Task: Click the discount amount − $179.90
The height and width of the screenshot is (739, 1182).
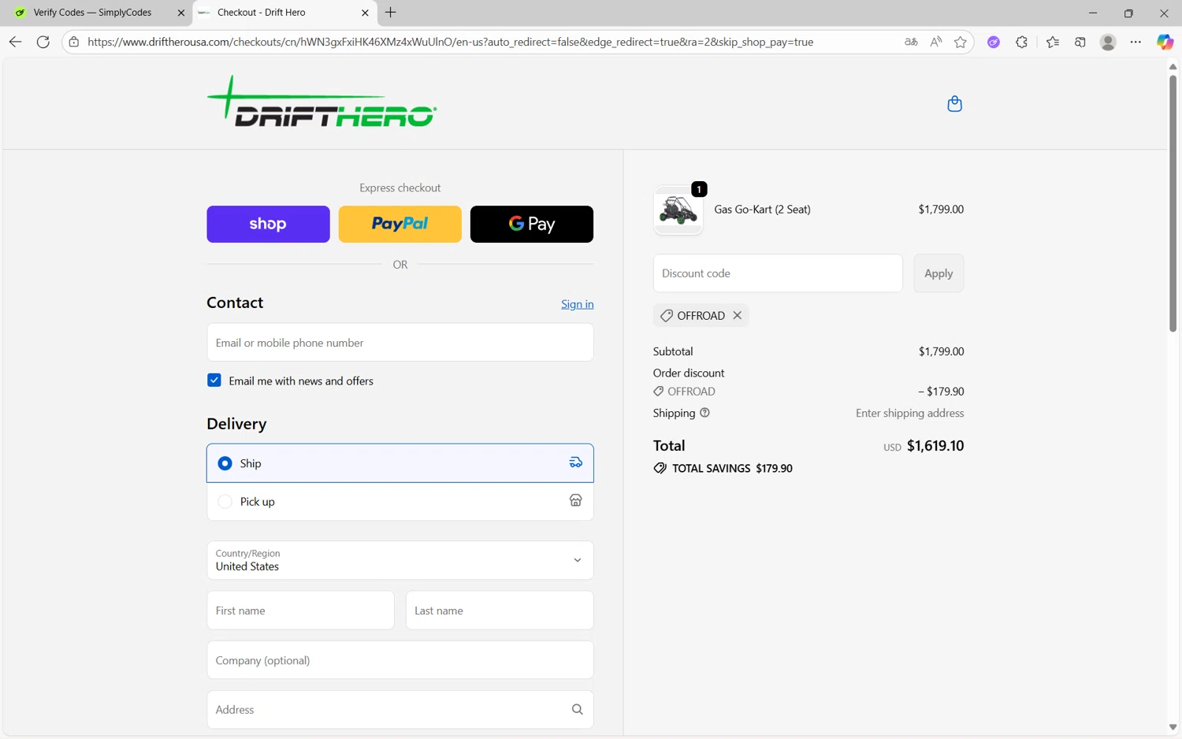Action: pos(941,392)
